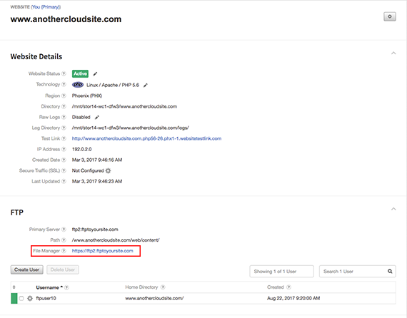This screenshot has height=318, width=407.
Task: Show help for the Home Directory column
Action: [163, 287]
